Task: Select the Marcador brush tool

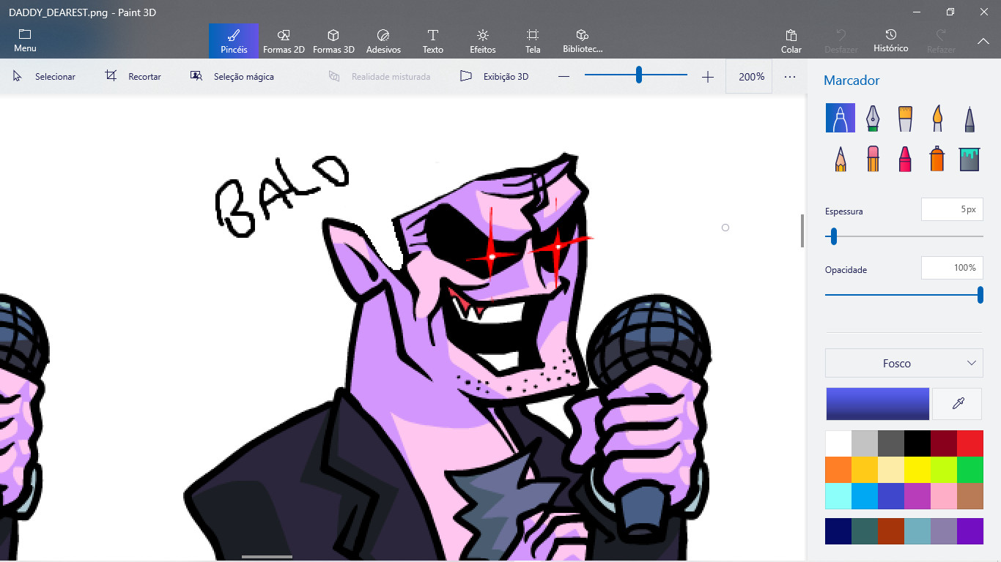Action: tap(840, 118)
